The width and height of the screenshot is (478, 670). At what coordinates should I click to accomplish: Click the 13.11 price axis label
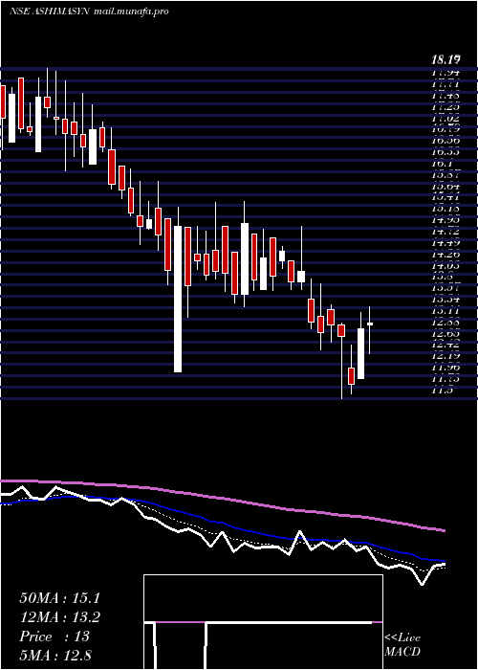pyautogui.click(x=445, y=311)
